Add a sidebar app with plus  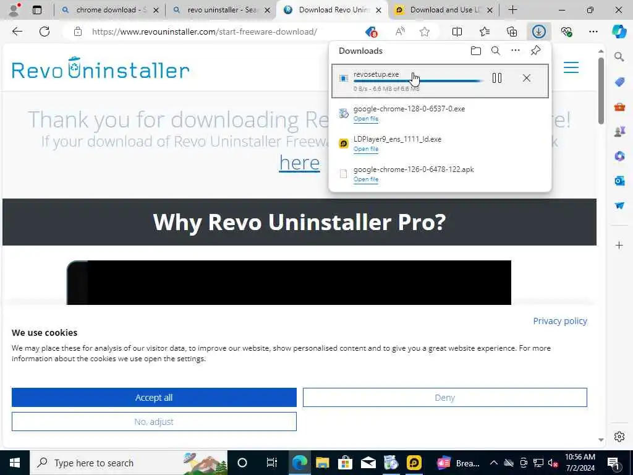(619, 245)
